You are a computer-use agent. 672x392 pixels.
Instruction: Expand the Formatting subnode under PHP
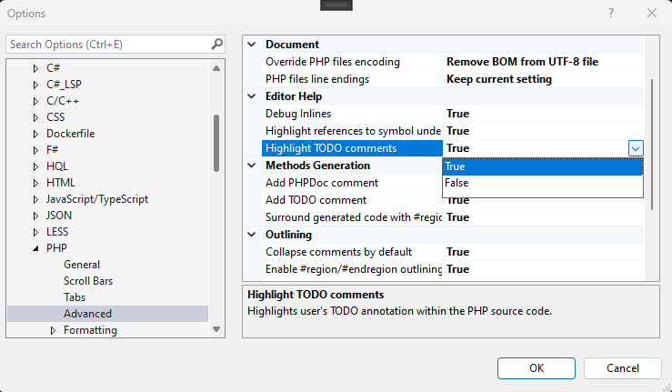point(53,330)
